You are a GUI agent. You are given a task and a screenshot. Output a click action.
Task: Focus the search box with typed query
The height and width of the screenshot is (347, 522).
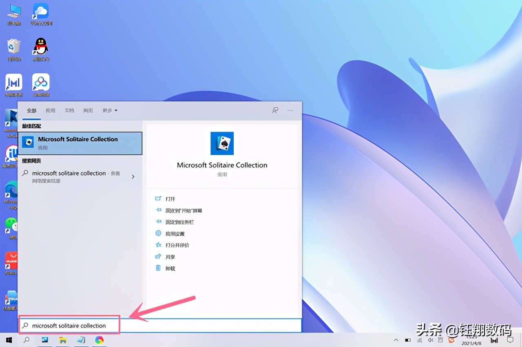point(160,325)
